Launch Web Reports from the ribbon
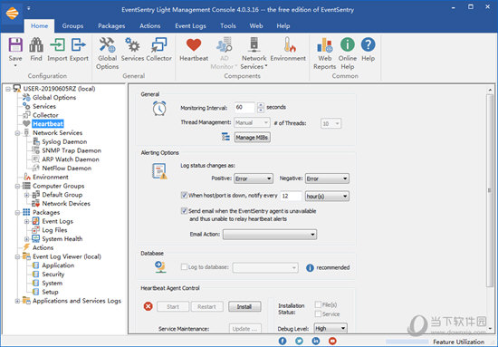The image size is (498, 347). [324, 44]
